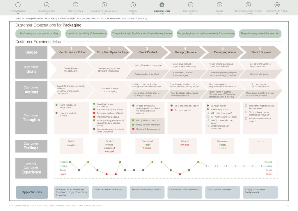Viewport: 298px width, 211px height.
Task: Click the step 3 circle marker
Action: (x=75, y=5)
